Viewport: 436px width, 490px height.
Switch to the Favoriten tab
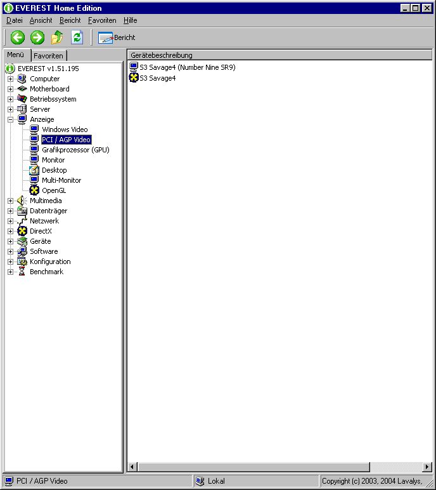49,56
